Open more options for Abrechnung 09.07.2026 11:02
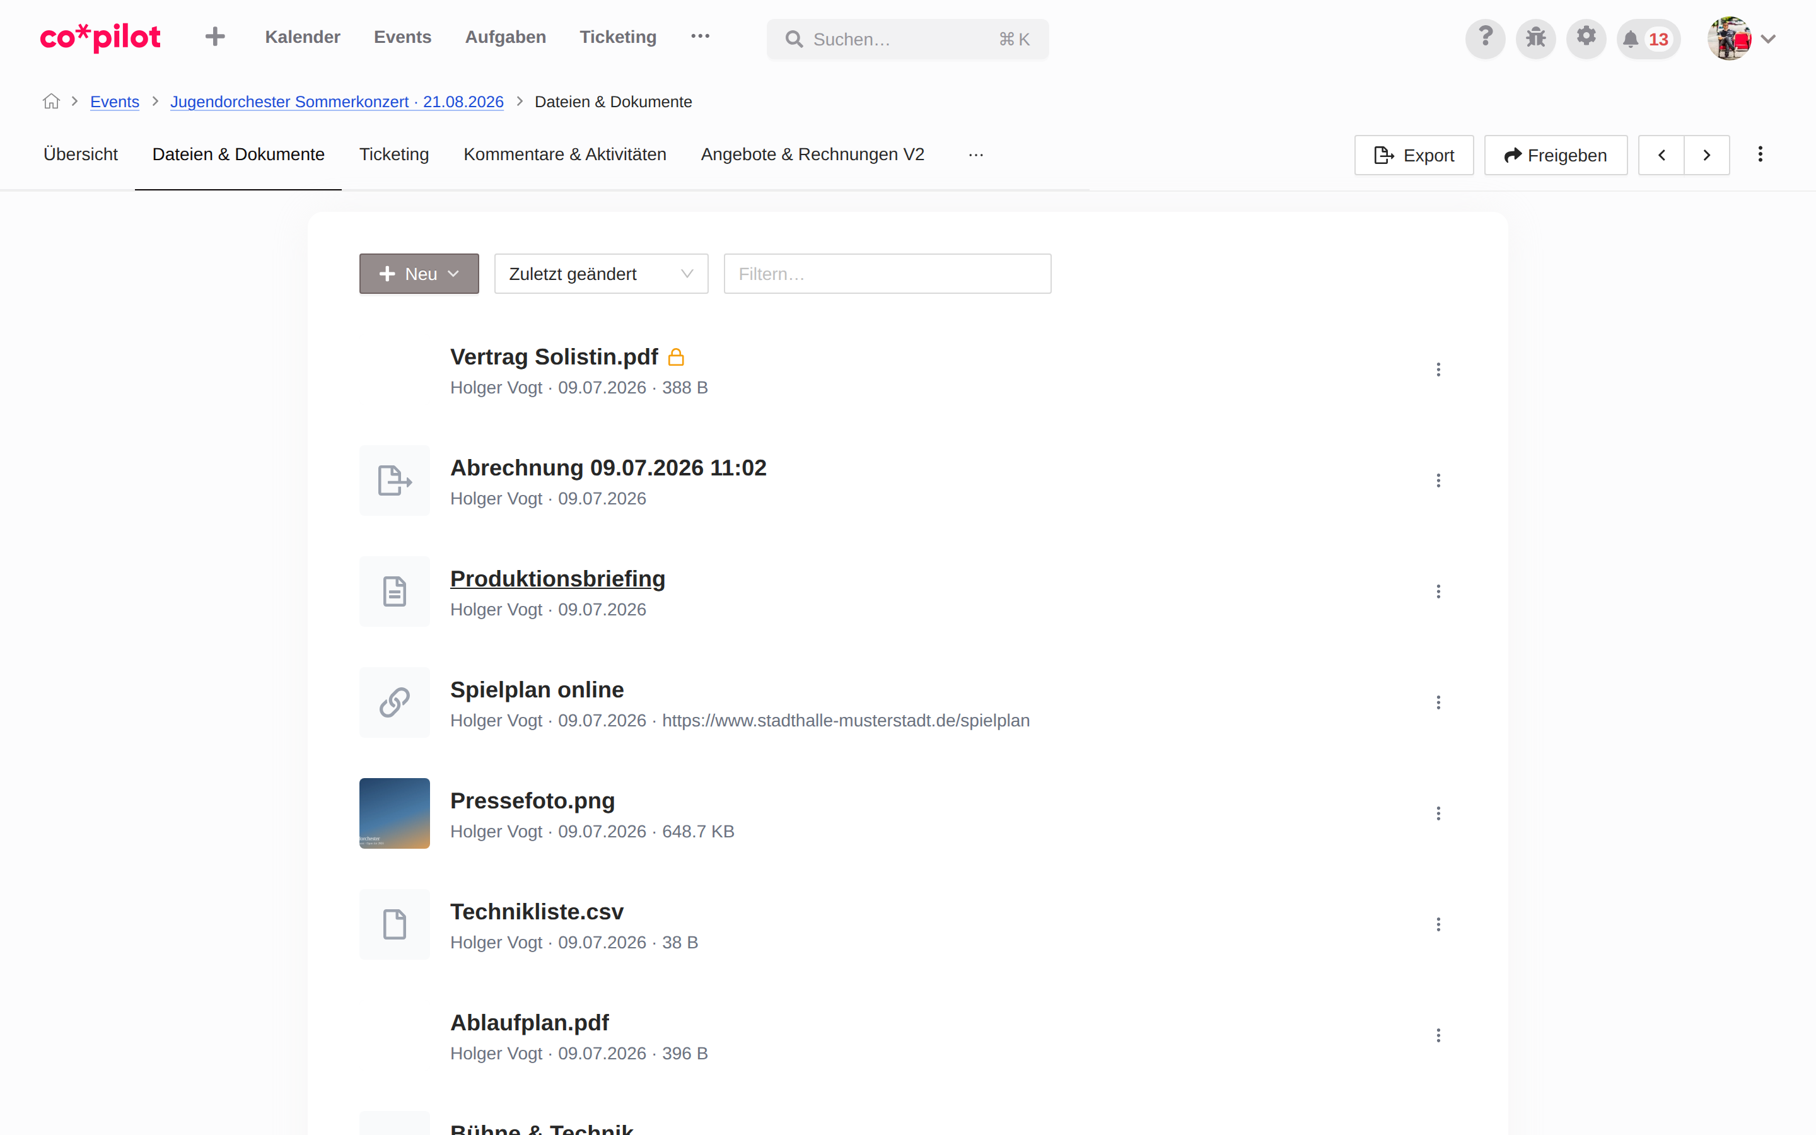Viewport: 1816px width, 1135px height. [1438, 480]
